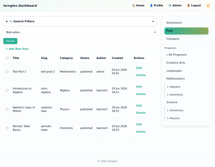This screenshot has height=167, width=215.
Task: Click the person icon beside Profile
Action: pyautogui.click(x=151, y=5)
